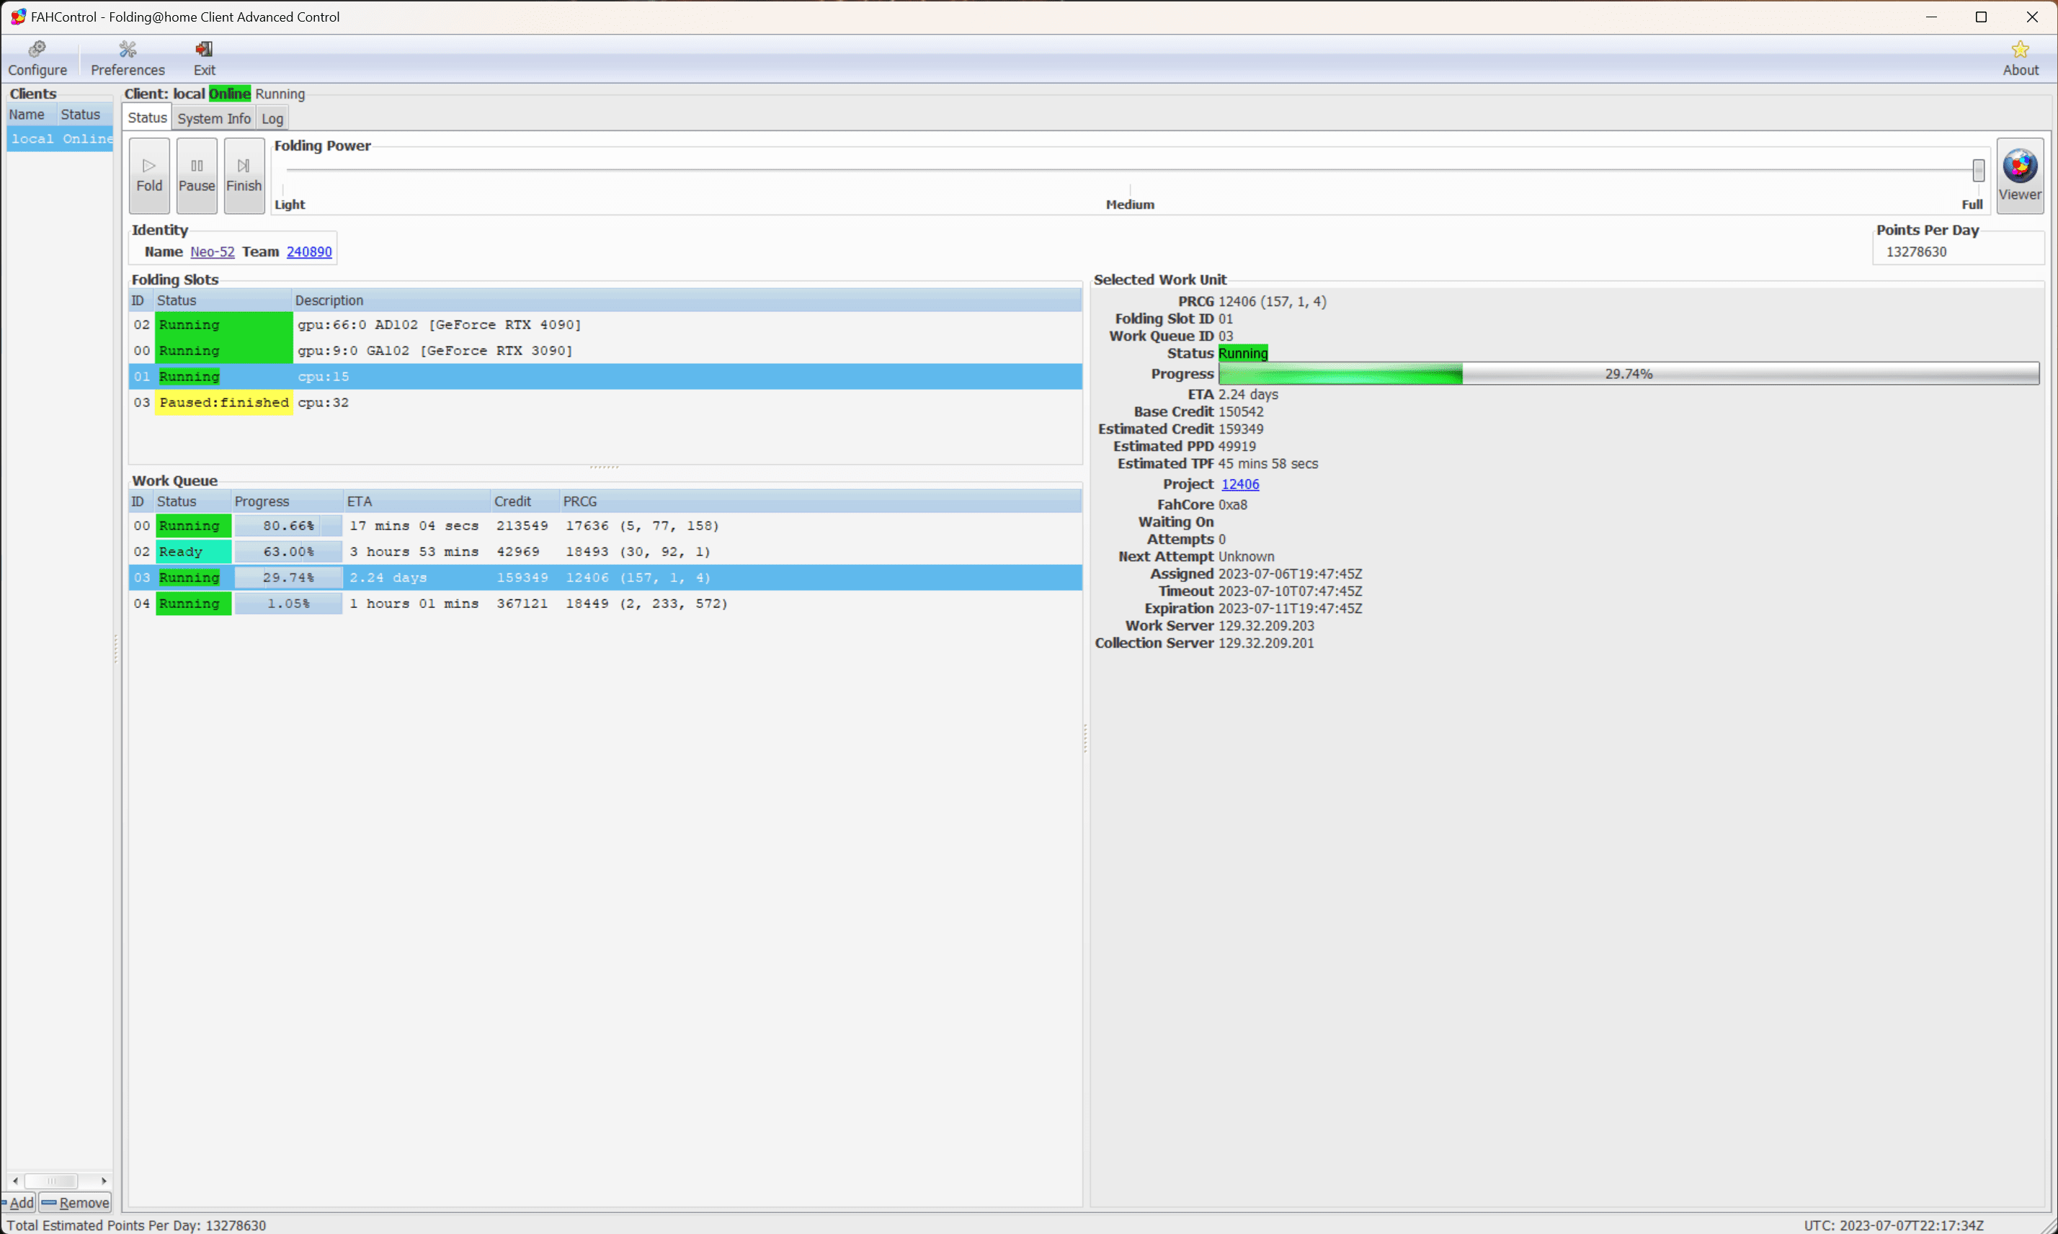Open the About star icon
Screen dimensions: 2058x1234
click(2020, 59)
